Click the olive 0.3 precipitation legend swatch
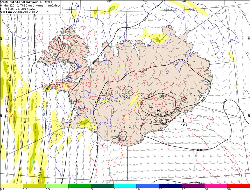This screenshot has width=250, height=191. tap(34, 186)
